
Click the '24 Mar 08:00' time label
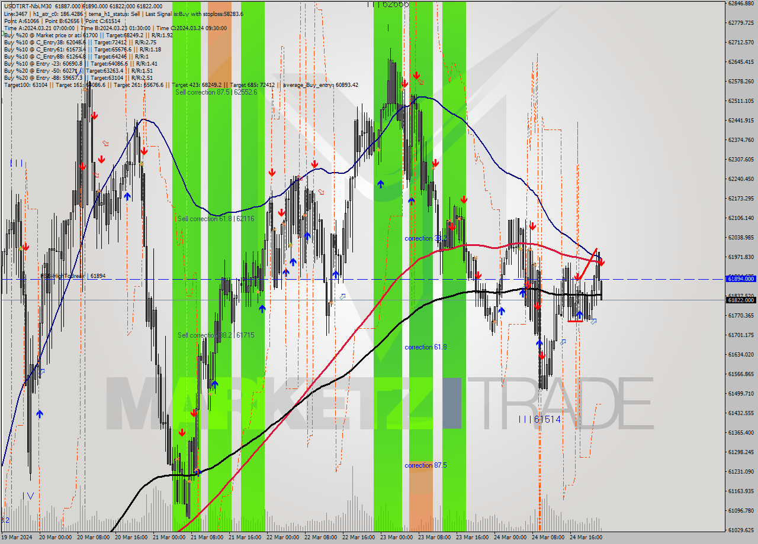tap(548, 537)
